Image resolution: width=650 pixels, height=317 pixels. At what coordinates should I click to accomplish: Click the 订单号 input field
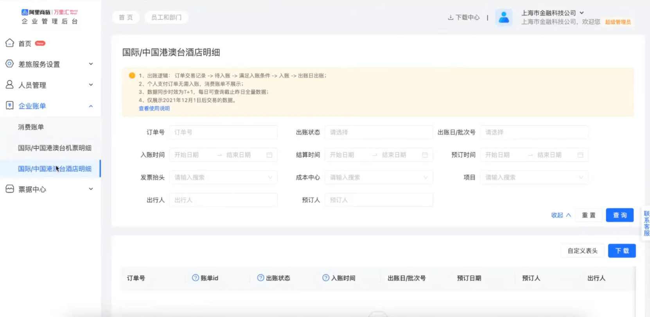coord(223,132)
